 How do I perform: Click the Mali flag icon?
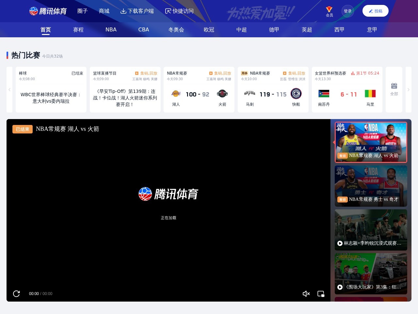click(x=370, y=94)
